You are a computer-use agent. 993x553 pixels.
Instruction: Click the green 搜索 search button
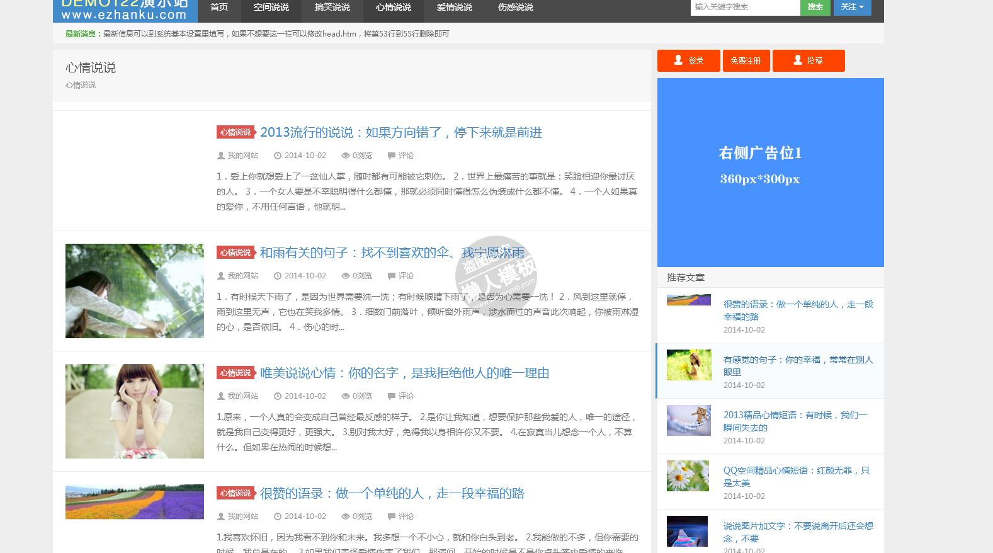tap(815, 7)
